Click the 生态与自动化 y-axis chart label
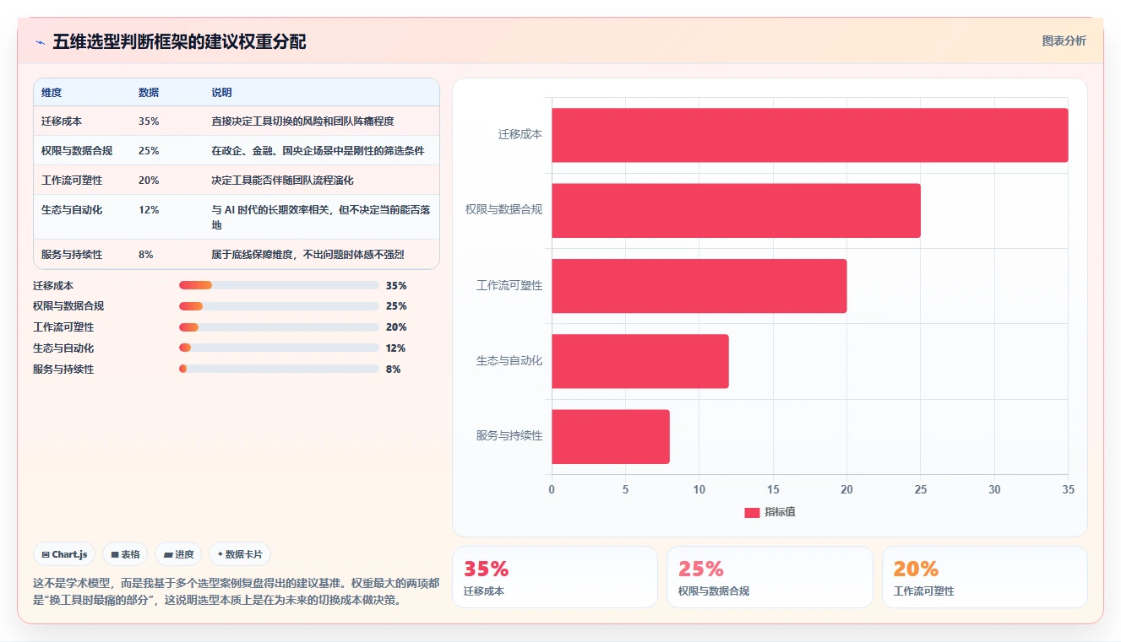 click(x=509, y=361)
